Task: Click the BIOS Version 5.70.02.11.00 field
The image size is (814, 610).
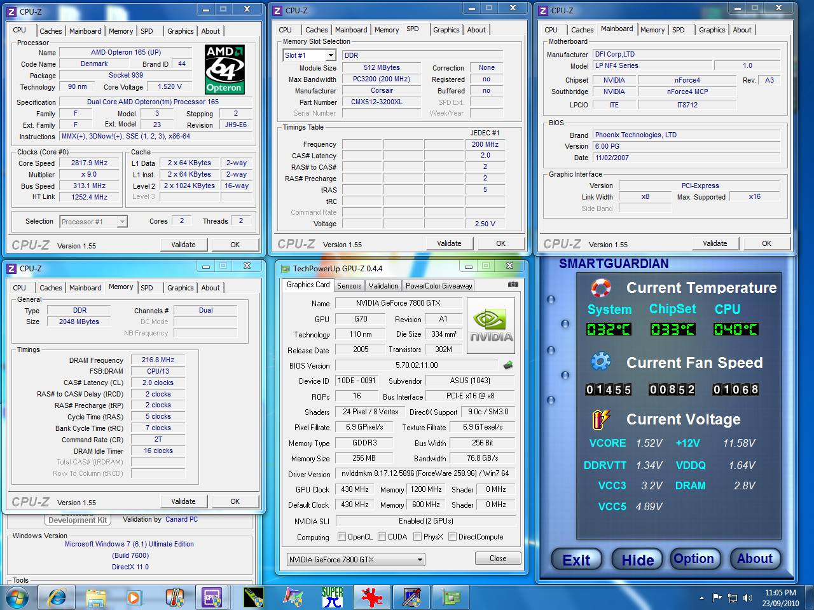Action: click(417, 365)
